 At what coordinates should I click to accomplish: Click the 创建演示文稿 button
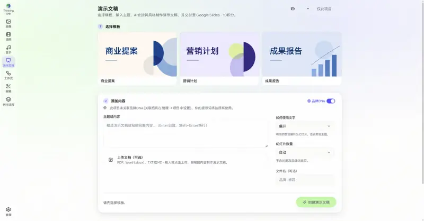click(316, 202)
